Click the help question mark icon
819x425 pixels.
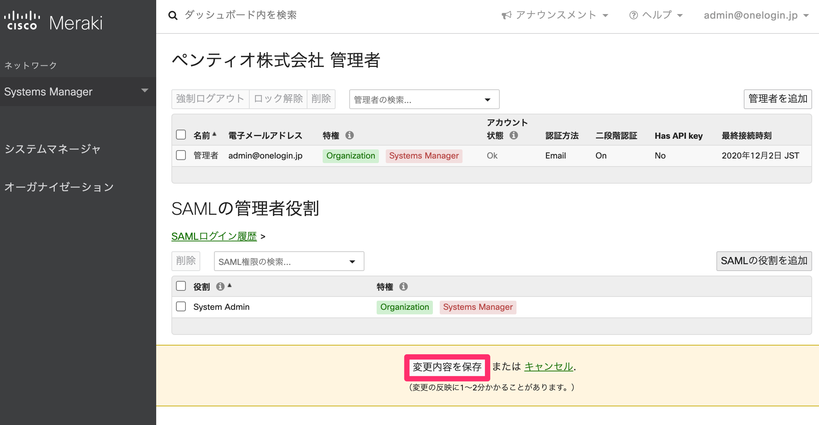pyautogui.click(x=634, y=15)
